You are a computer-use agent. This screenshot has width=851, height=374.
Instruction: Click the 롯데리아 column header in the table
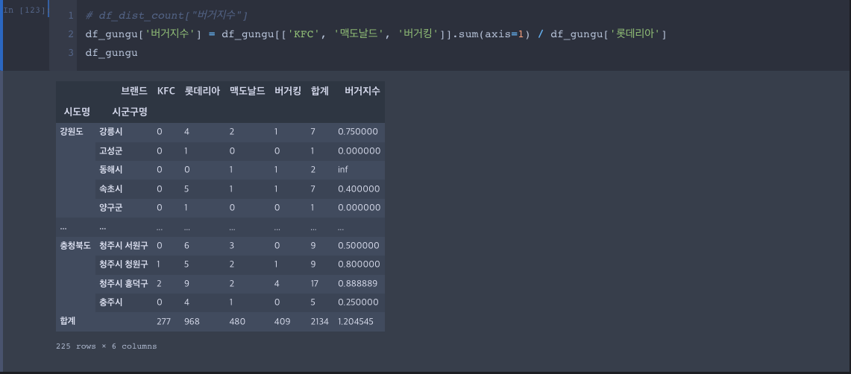202,91
